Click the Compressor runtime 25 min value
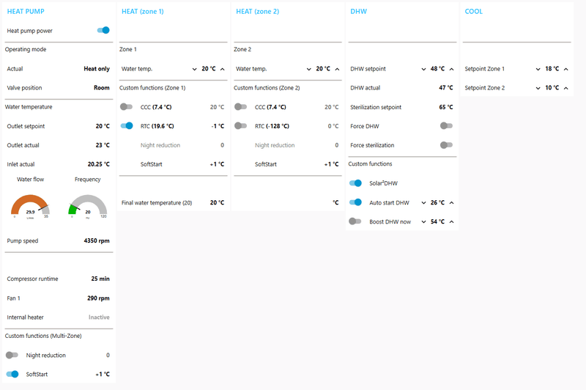Viewport: 586px width, 390px height. (100, 279)
